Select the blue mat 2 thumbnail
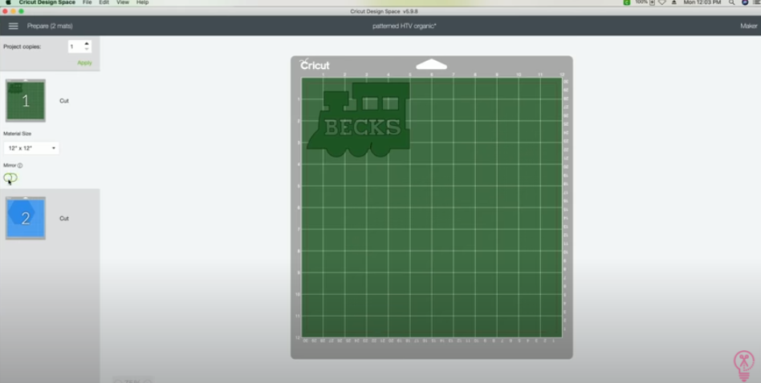The image size is (761, 383). click(26, 218)
